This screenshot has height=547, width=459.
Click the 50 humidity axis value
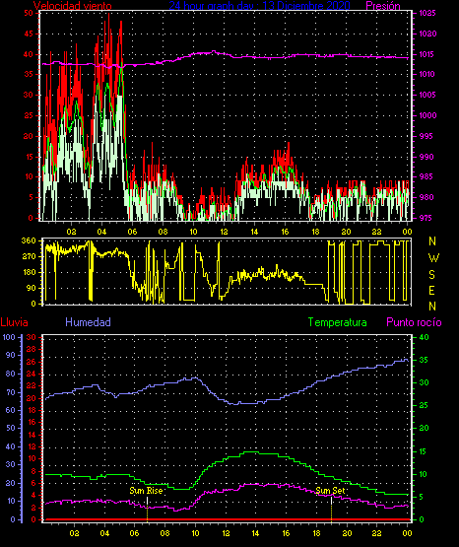coord(11,428)
